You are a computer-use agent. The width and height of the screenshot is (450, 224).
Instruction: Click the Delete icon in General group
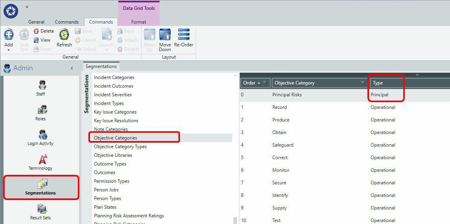[x=36, y=31]
